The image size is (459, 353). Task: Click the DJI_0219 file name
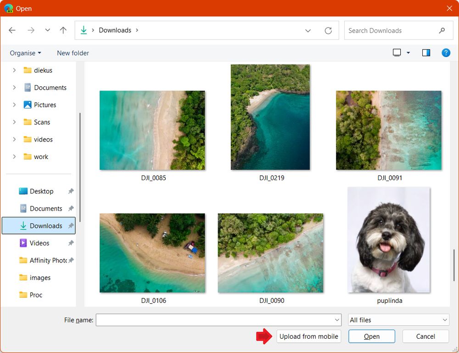pos(272,178)
